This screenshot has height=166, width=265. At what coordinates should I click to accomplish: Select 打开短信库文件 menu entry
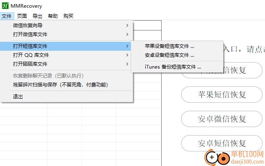pos(66,46)
